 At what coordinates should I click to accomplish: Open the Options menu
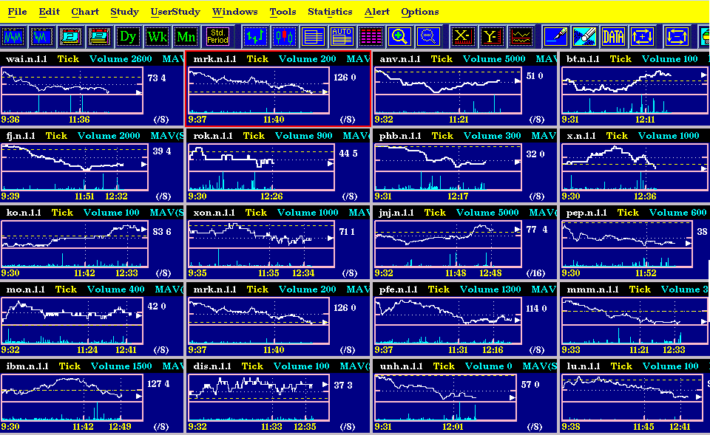pos(420,12)
